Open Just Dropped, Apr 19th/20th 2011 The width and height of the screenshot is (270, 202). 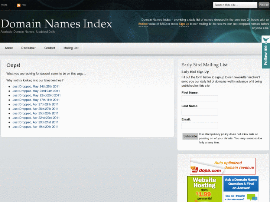pos(35,127)
